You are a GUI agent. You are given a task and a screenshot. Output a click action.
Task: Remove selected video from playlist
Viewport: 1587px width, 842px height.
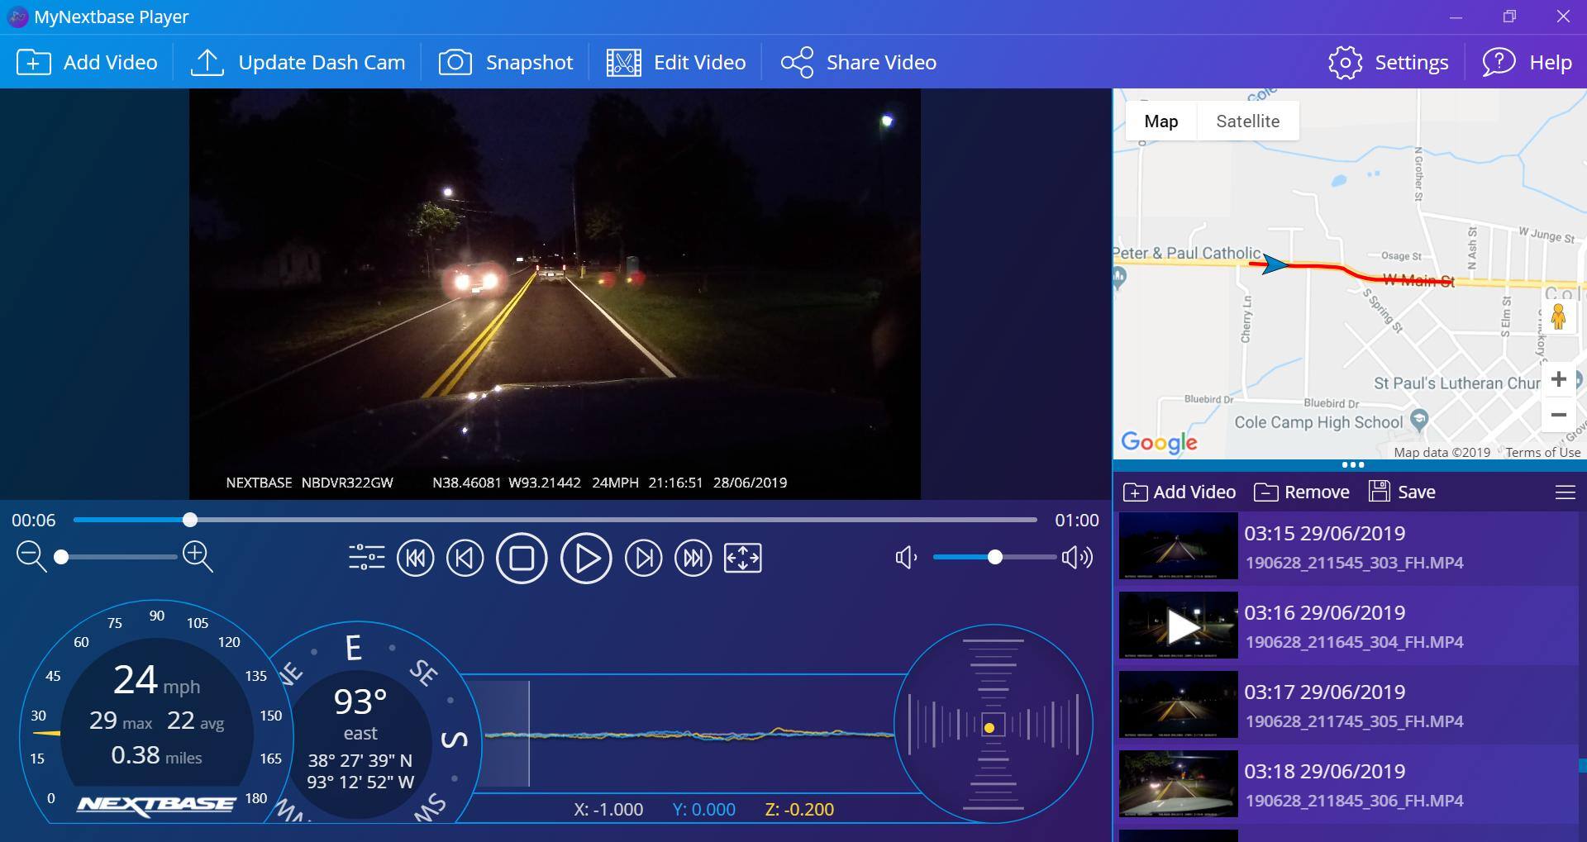click(x=1301, y=492)
